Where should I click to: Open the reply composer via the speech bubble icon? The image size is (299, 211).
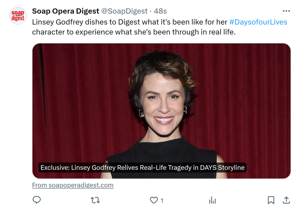[36, 200]
